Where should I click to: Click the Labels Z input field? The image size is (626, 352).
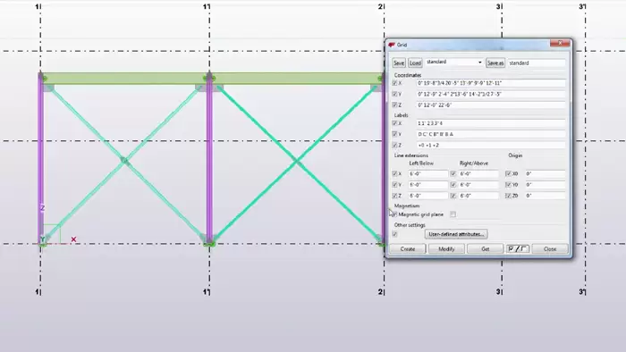[491, 145]
